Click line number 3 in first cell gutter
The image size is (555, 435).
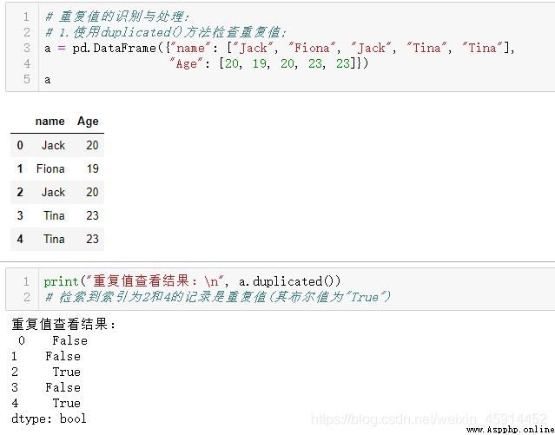[27, 48]
